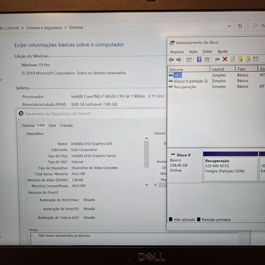
Task: Open the address bar chevron dropdown
Action: click(229, 26)
